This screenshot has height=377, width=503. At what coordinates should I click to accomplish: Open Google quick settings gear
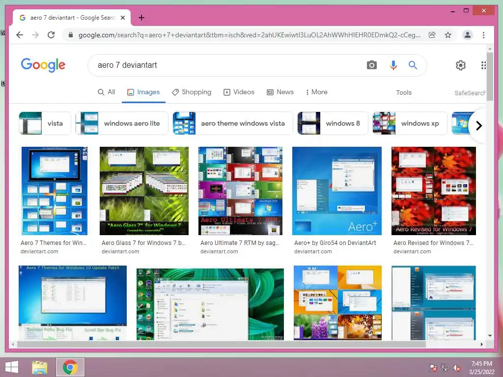tap(461, 65)
